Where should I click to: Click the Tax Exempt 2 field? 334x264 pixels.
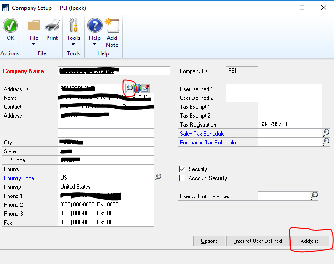click(290, 115)
